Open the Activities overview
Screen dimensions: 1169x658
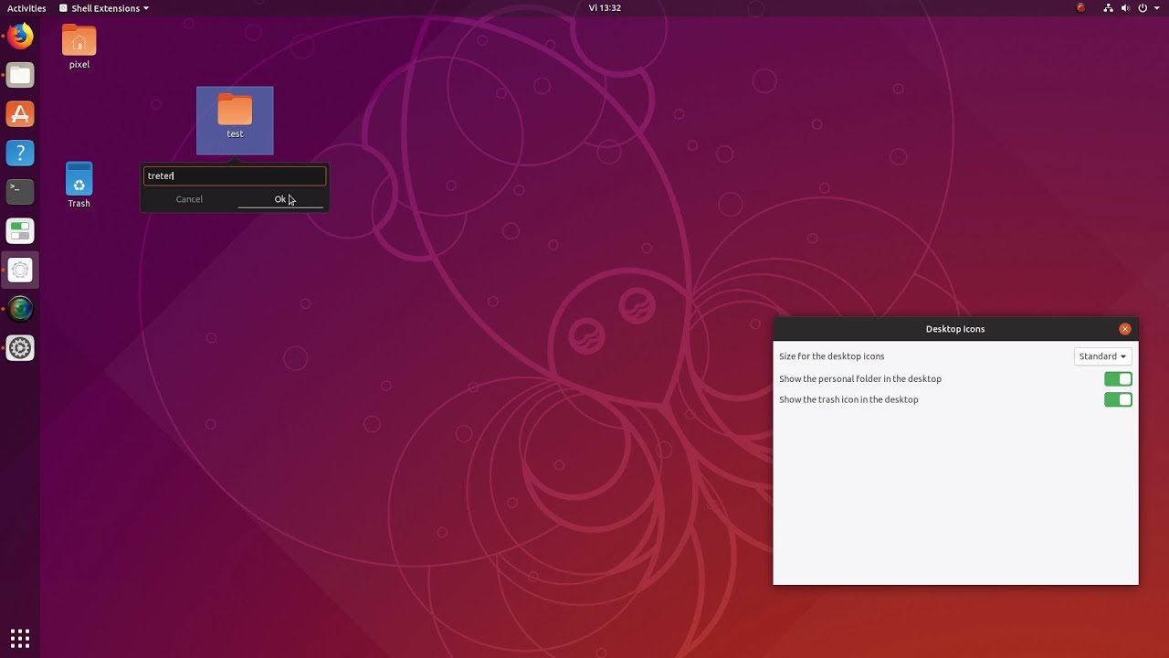(x=26, y=8)
